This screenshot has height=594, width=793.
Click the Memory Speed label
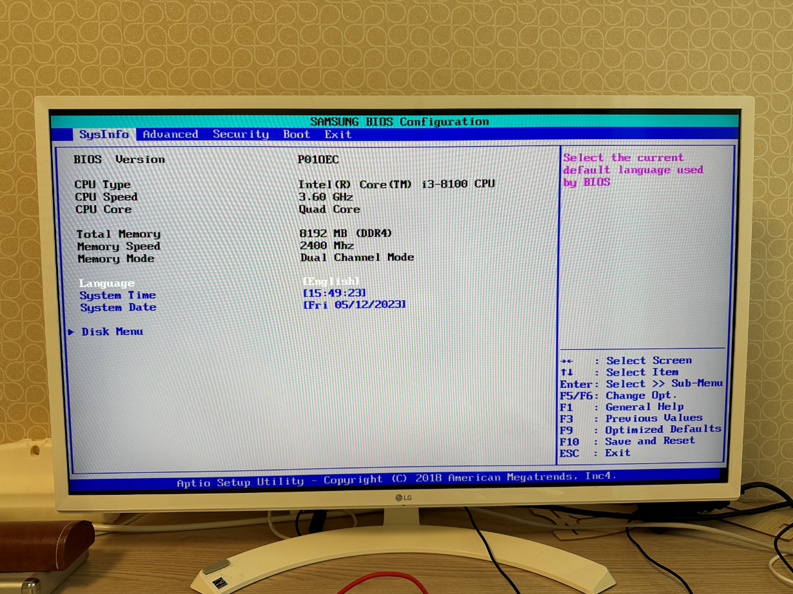(x=119, y=246)
